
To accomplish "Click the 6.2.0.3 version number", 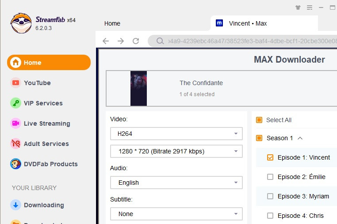I will (x=44, y=28).
